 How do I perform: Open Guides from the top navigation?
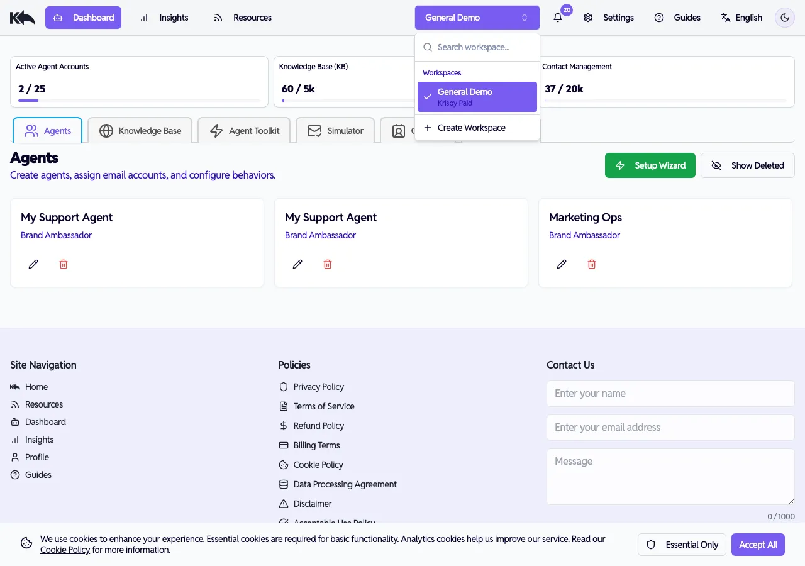pyautogui.click(x=677, y=18)
